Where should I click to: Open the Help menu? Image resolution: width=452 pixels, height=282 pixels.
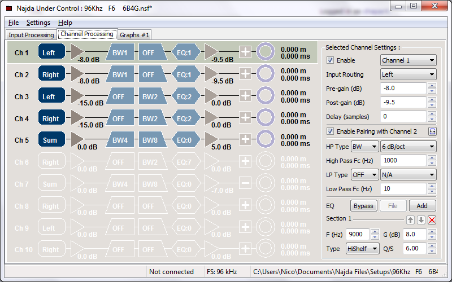click(65, 23)
